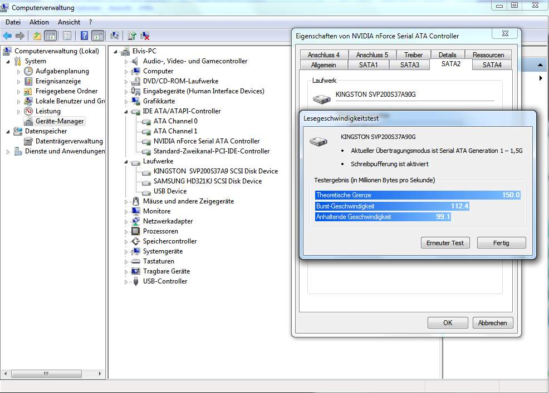Open the ? help menu
This screenshot has width=549, height=393.
(x=91, y=22)
